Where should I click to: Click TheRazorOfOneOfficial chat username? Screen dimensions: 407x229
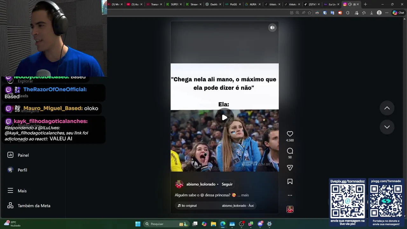[x=55, y=89]
